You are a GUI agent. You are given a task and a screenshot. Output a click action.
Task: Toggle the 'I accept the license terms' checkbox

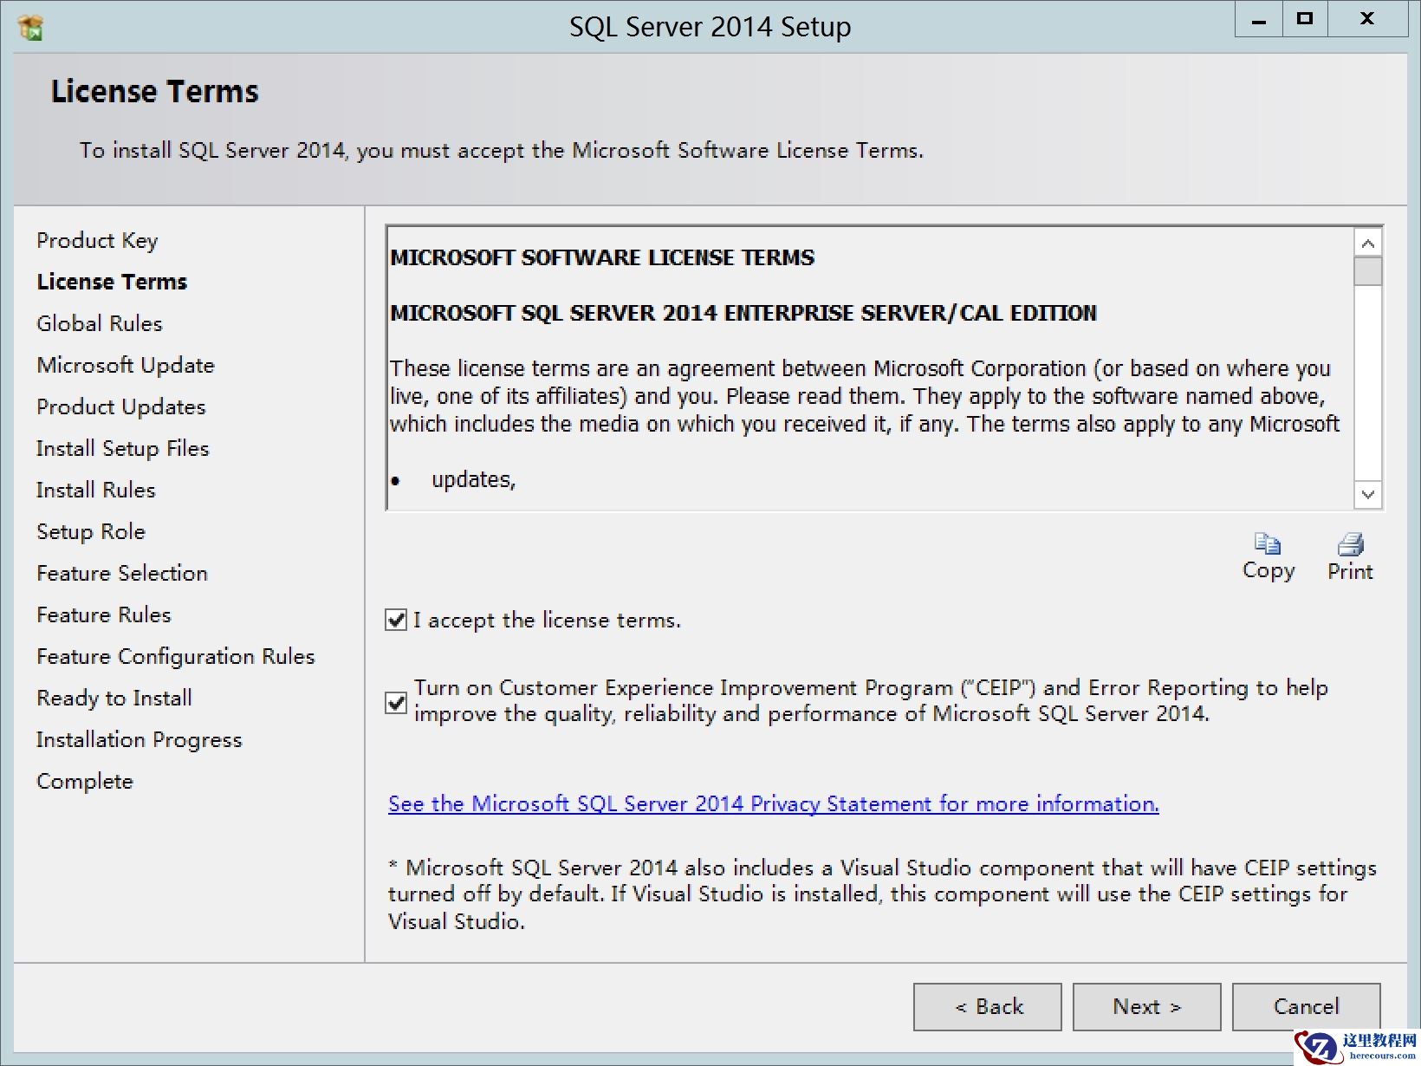396,620
